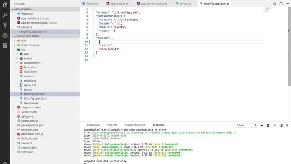The width and height of the screenshot is (291, 164).
Task: Open the Manage gear at bottom of activity bar
Action: tap(5, 163)
